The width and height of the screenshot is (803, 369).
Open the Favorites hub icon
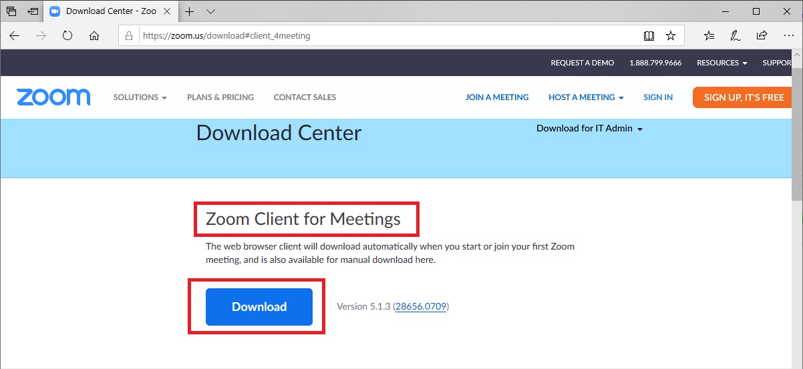709,36
